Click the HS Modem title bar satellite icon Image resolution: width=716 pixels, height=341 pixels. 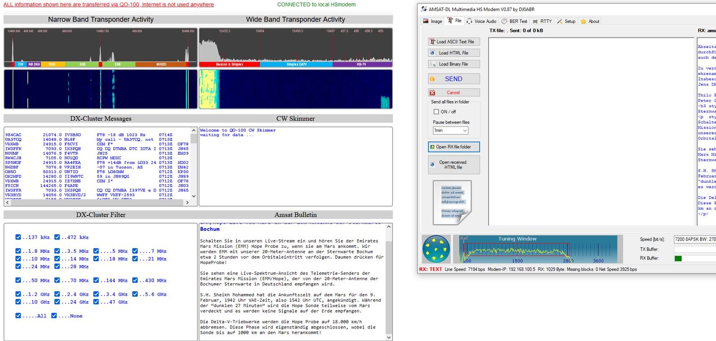pos(424,9)
